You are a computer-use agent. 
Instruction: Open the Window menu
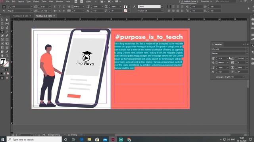(60, 2)
